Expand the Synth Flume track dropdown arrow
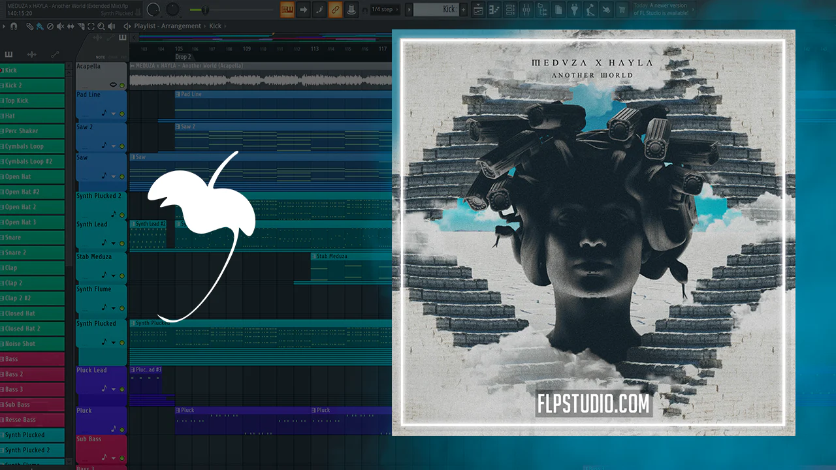The width and height of the screenshot is (836, 470). [114, 307]
